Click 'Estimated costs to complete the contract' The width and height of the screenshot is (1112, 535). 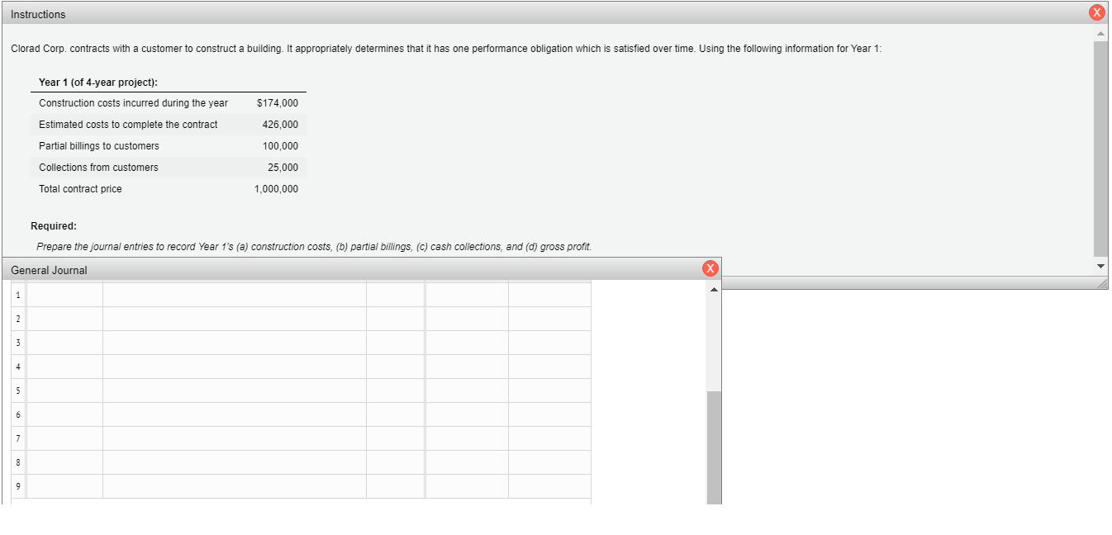[x=128, y=125]
